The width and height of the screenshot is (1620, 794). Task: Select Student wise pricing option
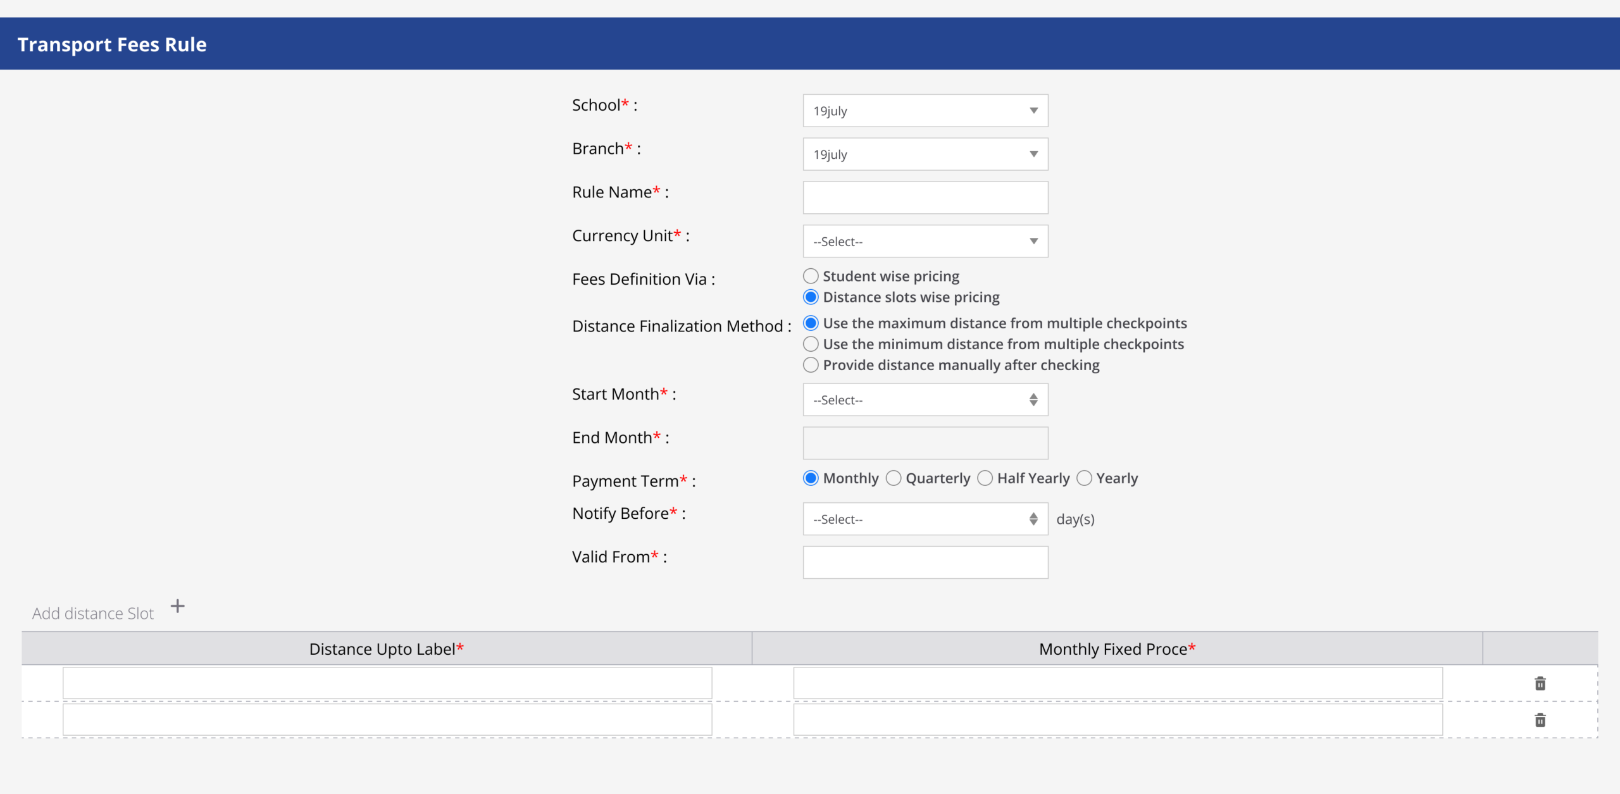811,276
